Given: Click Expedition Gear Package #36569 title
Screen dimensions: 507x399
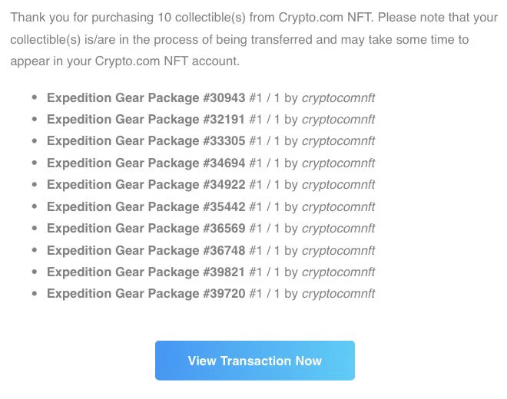Looking at the screenshot, I should (146, 229).
